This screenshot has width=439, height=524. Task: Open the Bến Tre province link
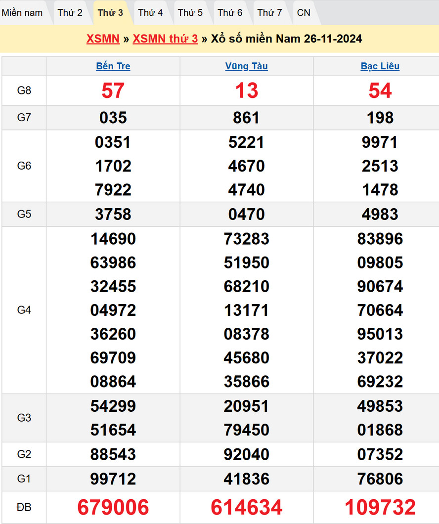click(113, 66)
